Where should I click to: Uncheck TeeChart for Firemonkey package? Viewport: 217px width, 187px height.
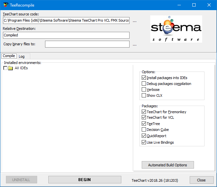click(x=144, y=112)
